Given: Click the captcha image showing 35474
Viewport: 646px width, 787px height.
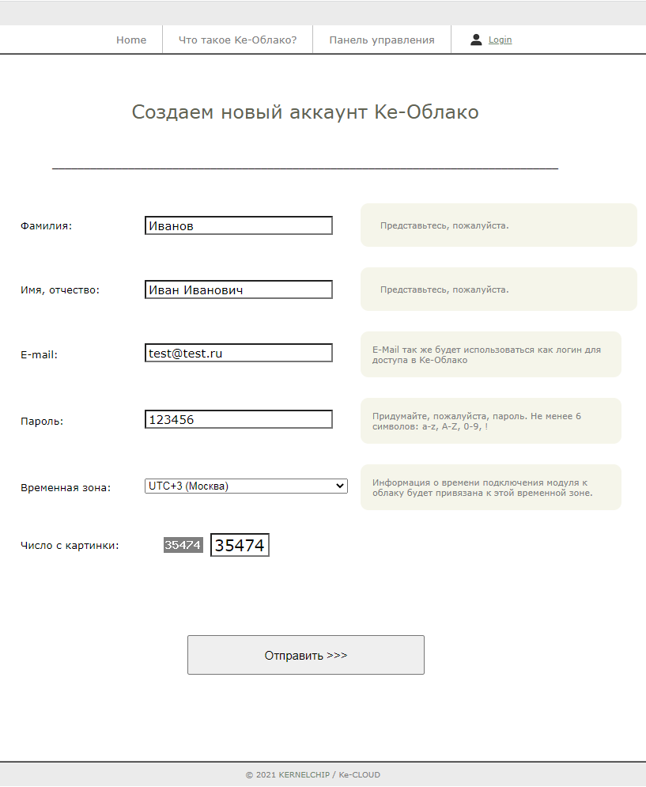Looking at the screenshot, I should coord(183,545).
